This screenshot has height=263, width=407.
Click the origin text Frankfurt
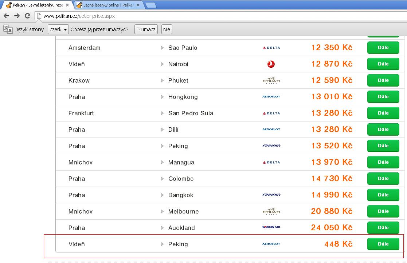pyautogui.click(x=81, y=113)
